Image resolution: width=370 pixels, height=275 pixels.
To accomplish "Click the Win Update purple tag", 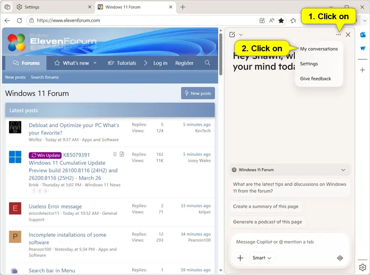I will [x=45, y=155].
